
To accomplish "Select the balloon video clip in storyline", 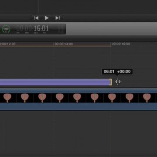I will pos(78,99).
